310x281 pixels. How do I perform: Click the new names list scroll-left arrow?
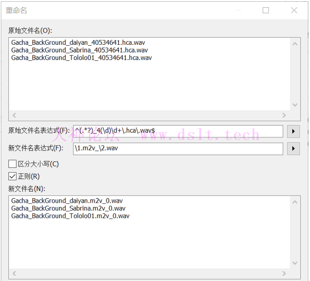[x=14, y=273]
